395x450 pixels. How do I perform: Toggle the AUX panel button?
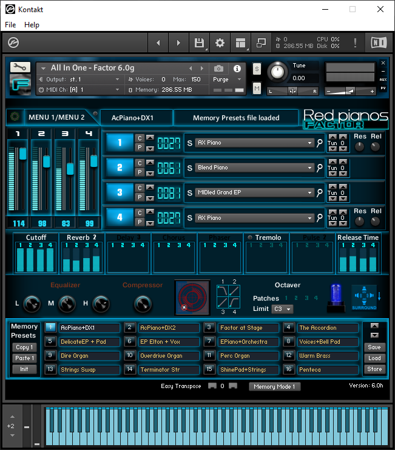[383, 80]
